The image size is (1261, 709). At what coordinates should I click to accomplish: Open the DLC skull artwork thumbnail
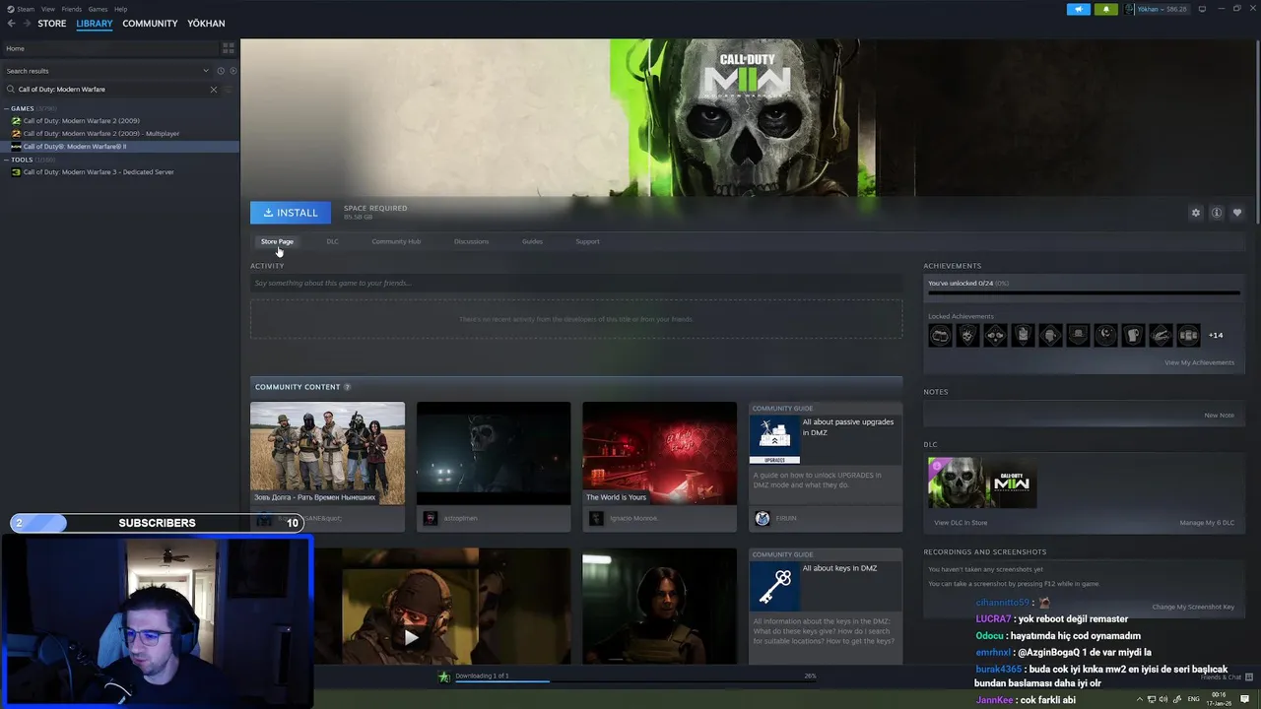[982, 483]
